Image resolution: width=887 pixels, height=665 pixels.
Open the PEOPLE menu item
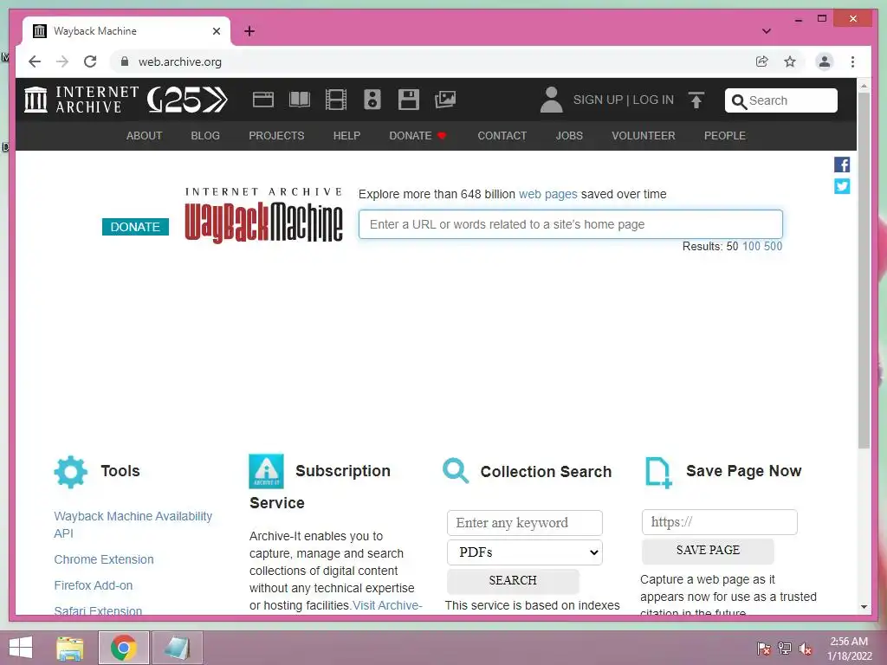725,136
